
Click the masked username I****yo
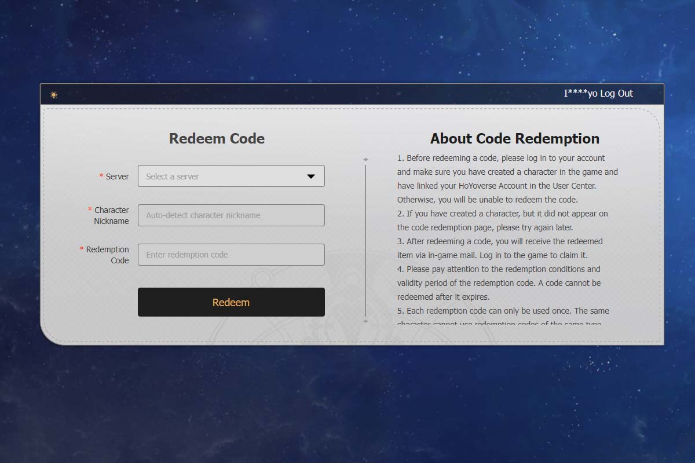tap(581, 94)
